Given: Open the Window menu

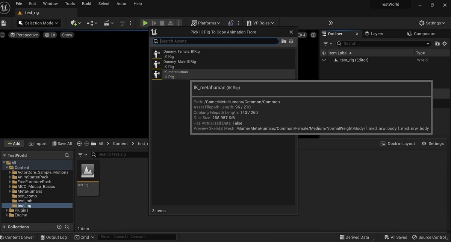Looking at the screenshot, I should click(50, 3).
